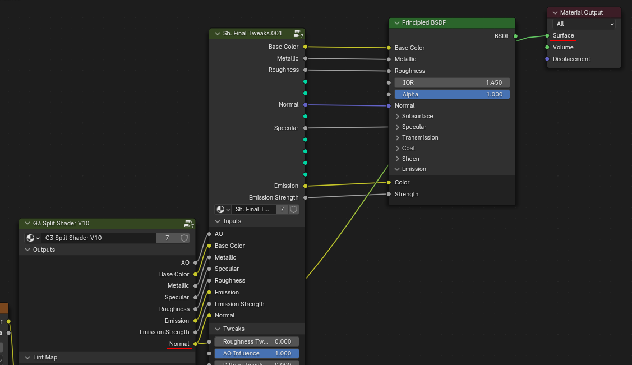Click the Material Output node title

(581, 12)
